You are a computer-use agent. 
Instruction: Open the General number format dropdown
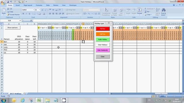click(99, 10)
